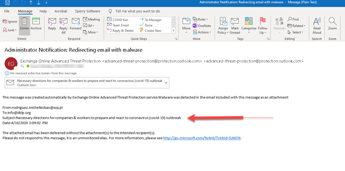Click Read Aloud speech button
The width and height of the screenshot is (345, 171).
pyautogui.click(x=317, y=26)
